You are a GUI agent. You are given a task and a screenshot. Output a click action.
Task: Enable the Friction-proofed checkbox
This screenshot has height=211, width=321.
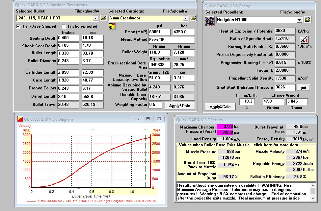click(x=64, y=26)
